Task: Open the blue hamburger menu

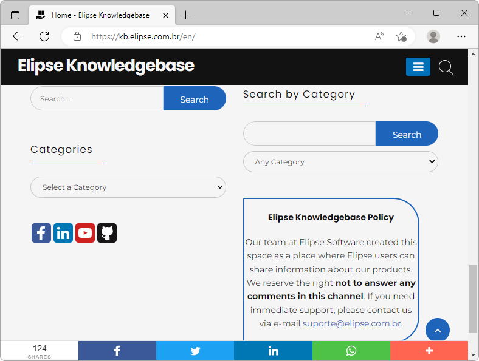Action: click(418, 67)
